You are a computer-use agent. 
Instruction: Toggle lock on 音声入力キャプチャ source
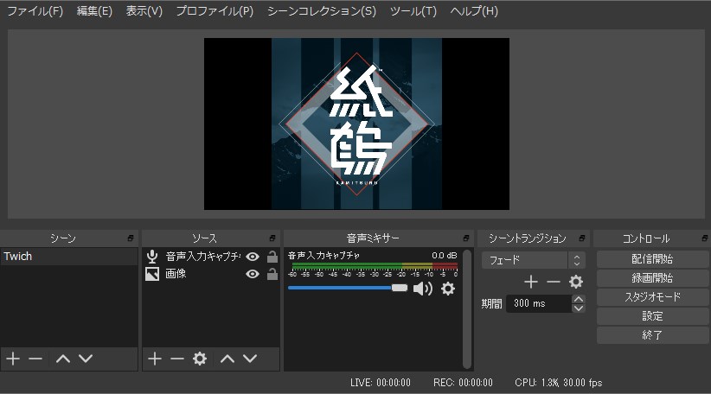point(272,257)
